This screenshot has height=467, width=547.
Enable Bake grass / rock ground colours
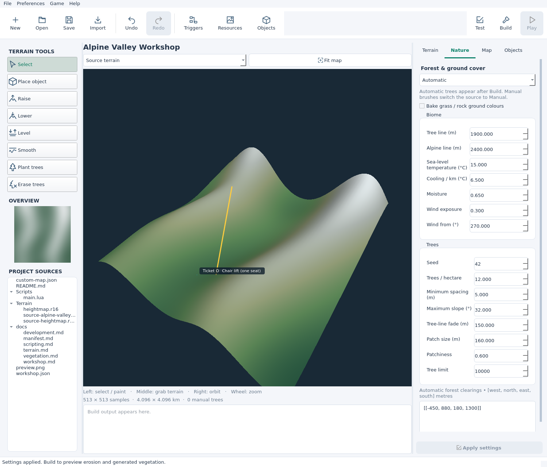[422, 106]
